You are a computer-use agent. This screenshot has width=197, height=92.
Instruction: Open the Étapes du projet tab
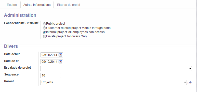69,5
